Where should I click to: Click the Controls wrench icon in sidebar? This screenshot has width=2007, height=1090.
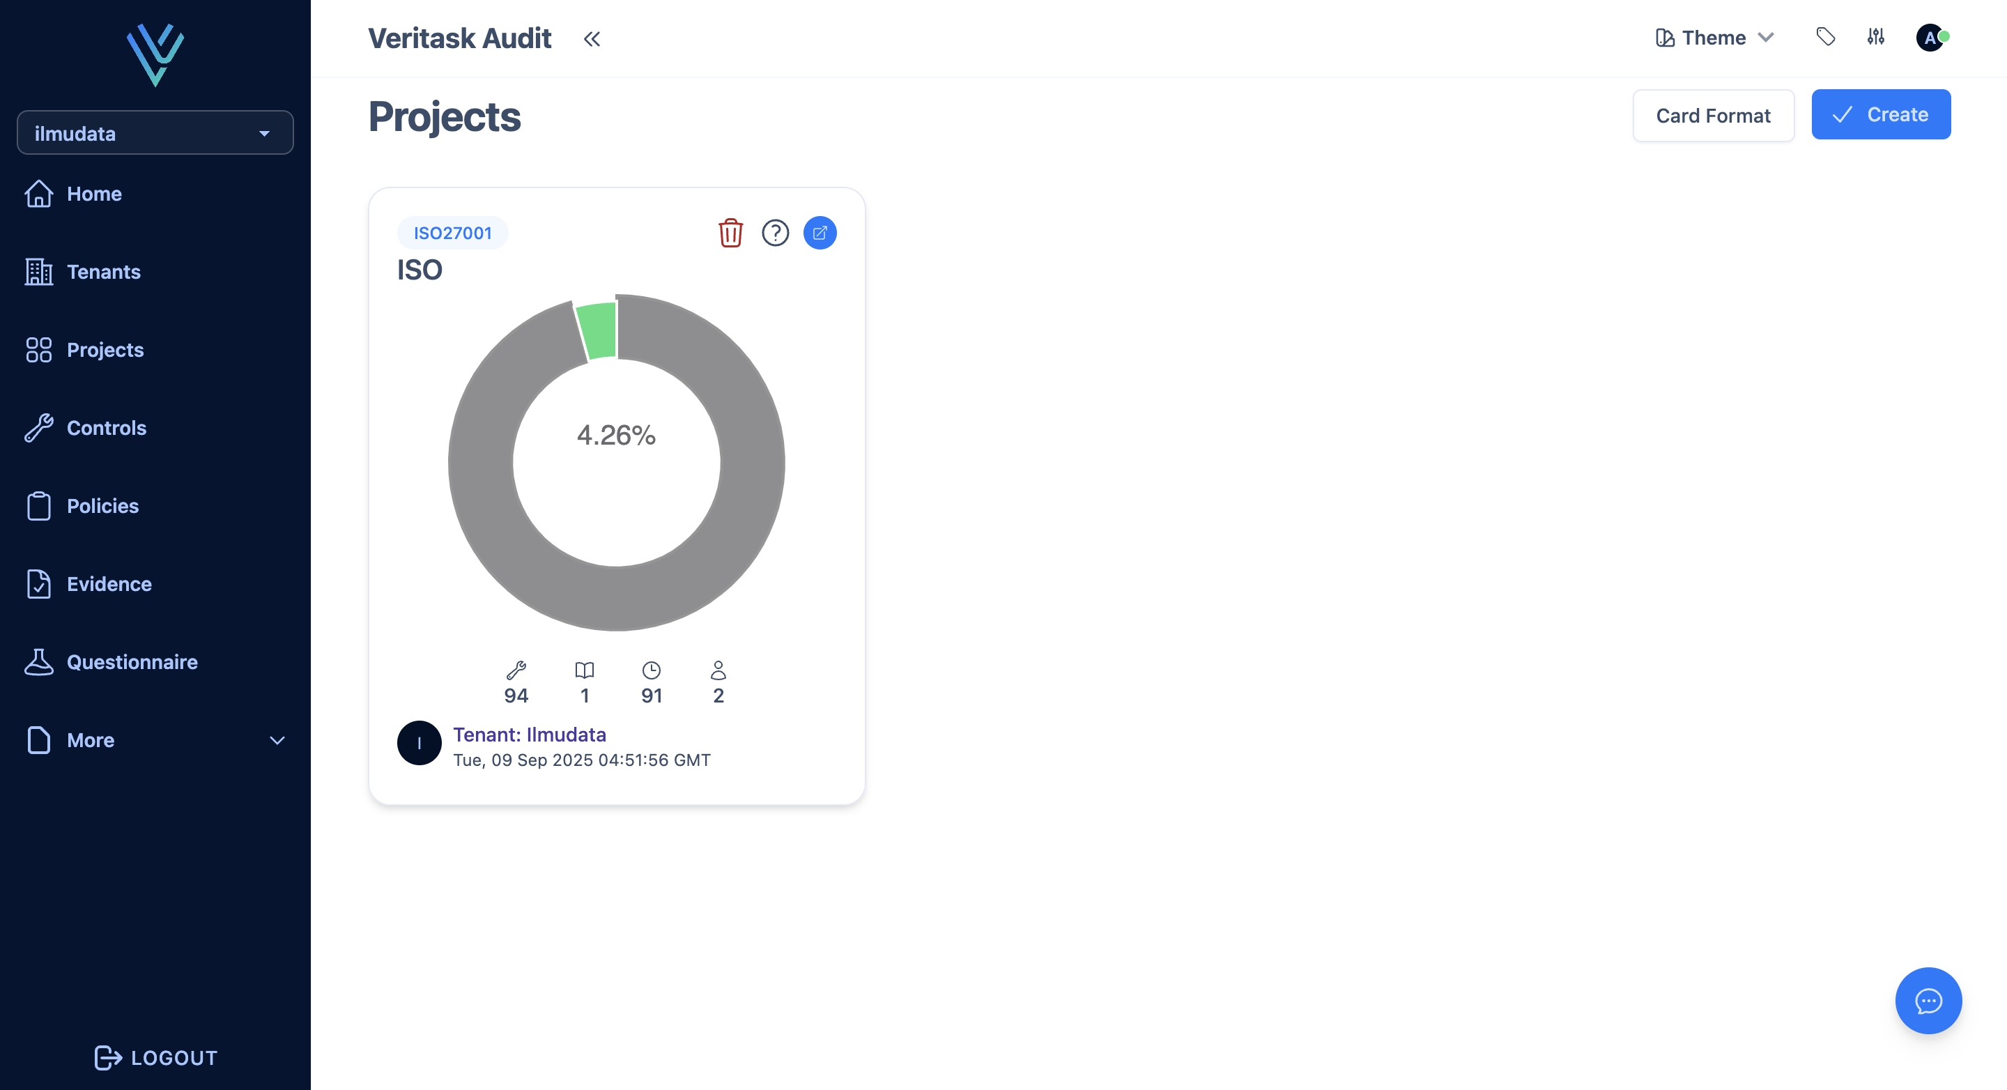39,428
